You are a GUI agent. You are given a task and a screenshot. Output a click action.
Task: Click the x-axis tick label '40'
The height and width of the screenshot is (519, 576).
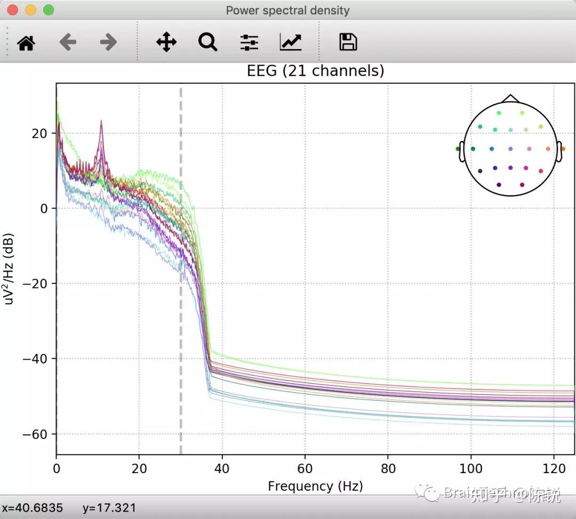[222, 469]
